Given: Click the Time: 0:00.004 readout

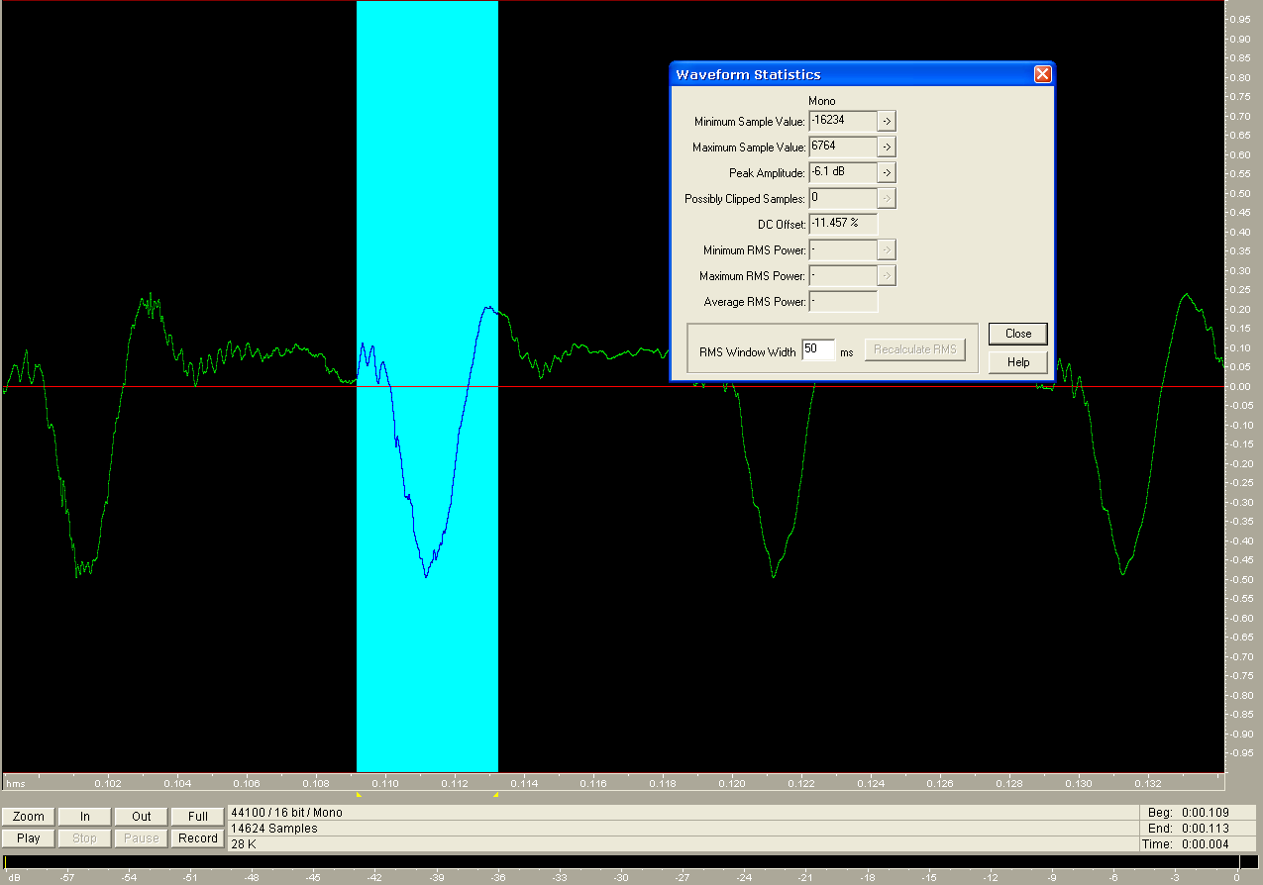Looking at the screenshot, I should click(1184, 844).
